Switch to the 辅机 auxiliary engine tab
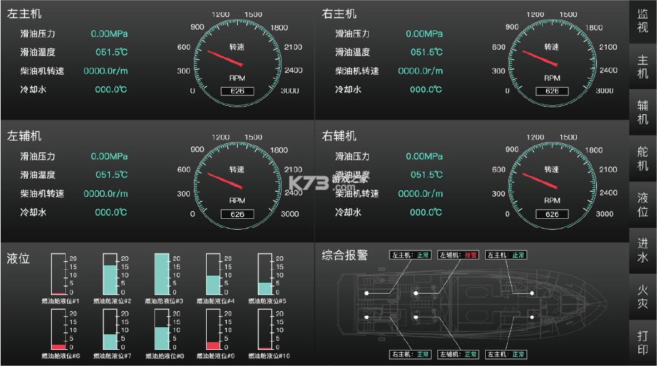Screen dimensions: 657x366 pos(643,112)
